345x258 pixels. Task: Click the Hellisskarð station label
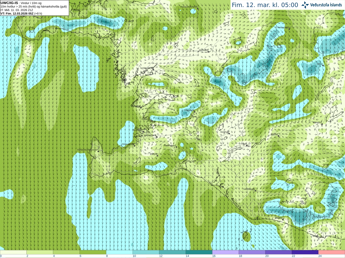coord(170,145)
